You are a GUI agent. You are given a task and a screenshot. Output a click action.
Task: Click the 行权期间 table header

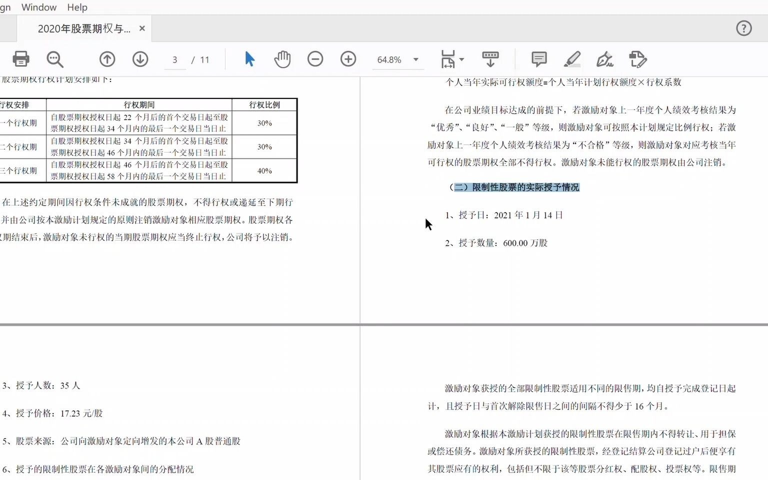coord(139,104)
